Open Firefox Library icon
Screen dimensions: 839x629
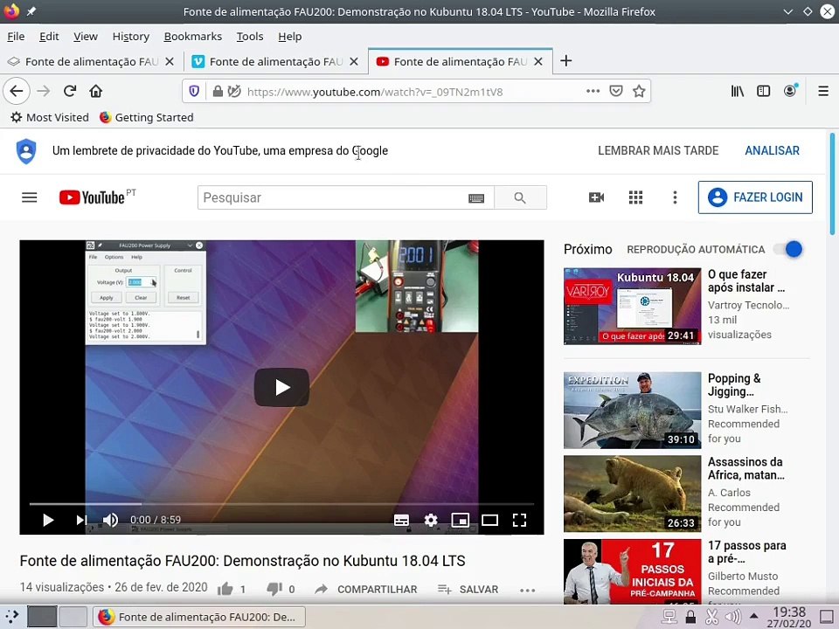pyautogui.click(x=738, y=91)
